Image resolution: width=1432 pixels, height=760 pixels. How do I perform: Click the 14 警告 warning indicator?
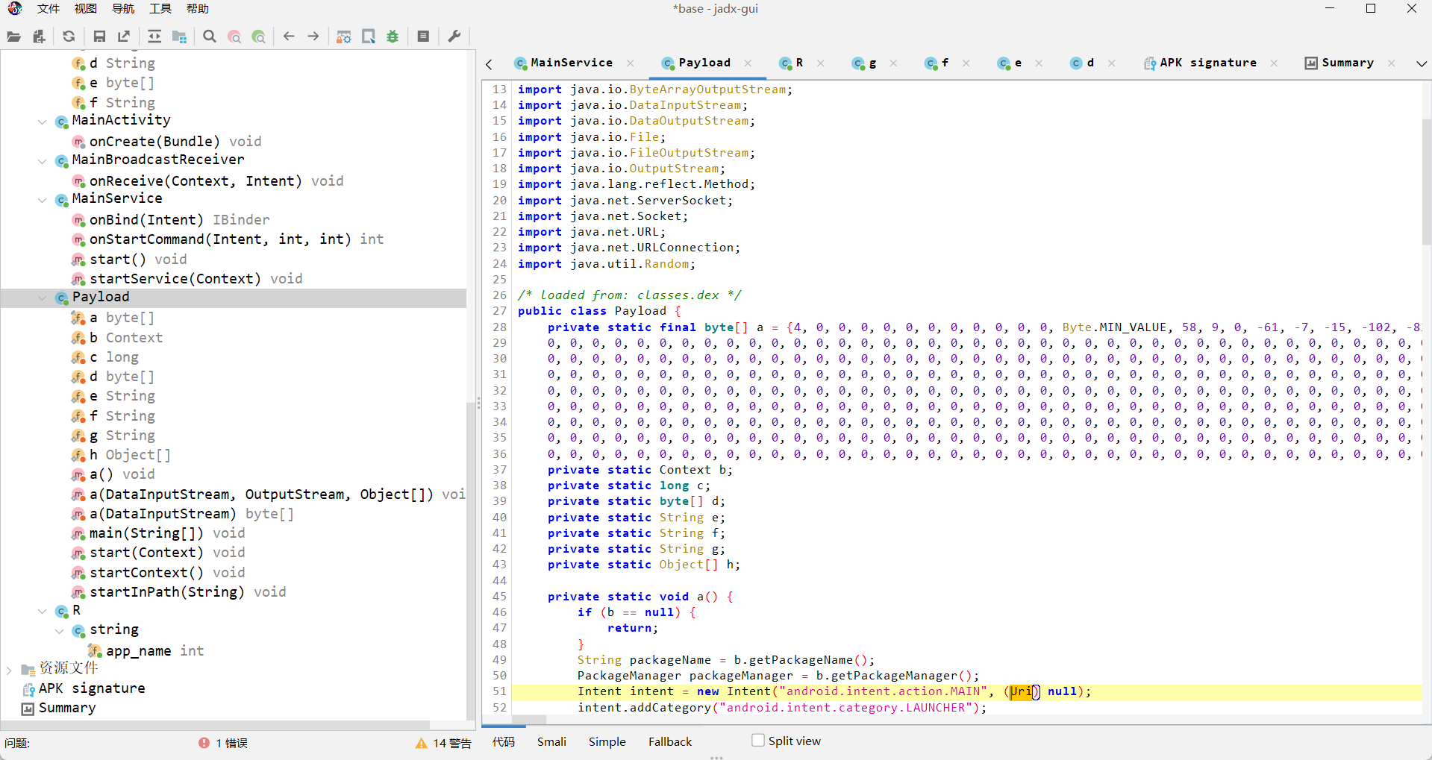click(443, 743)
